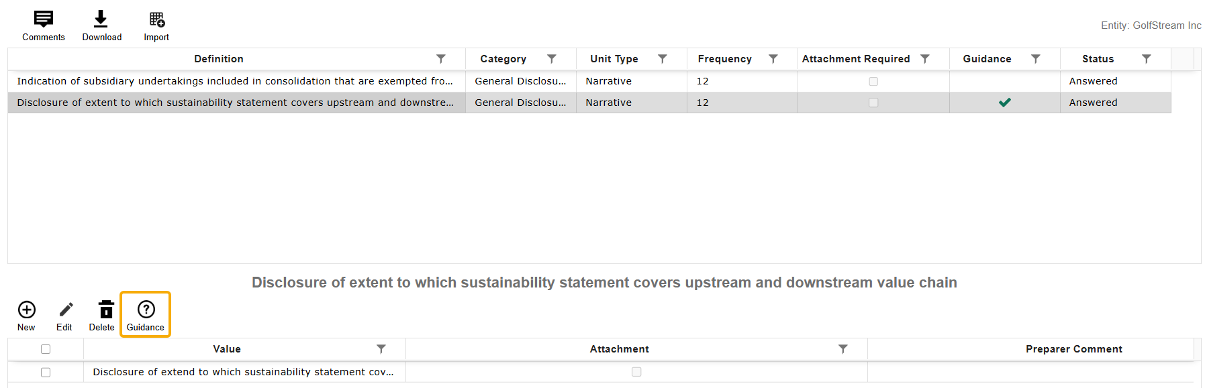Open filter for Guidance column
Image resolution: width=1207 pixels, height=388 pixels.
pos(1036,59)
